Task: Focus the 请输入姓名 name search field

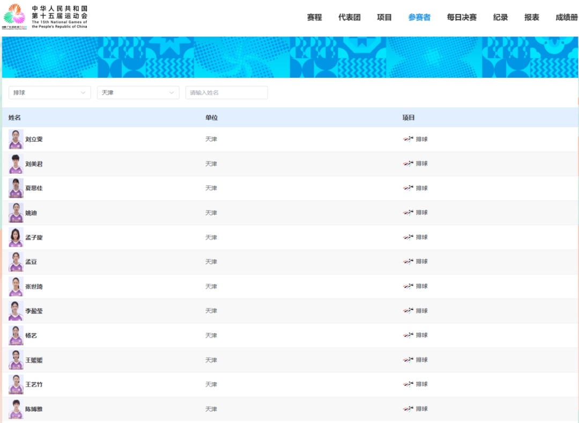Action: [226, 93]
